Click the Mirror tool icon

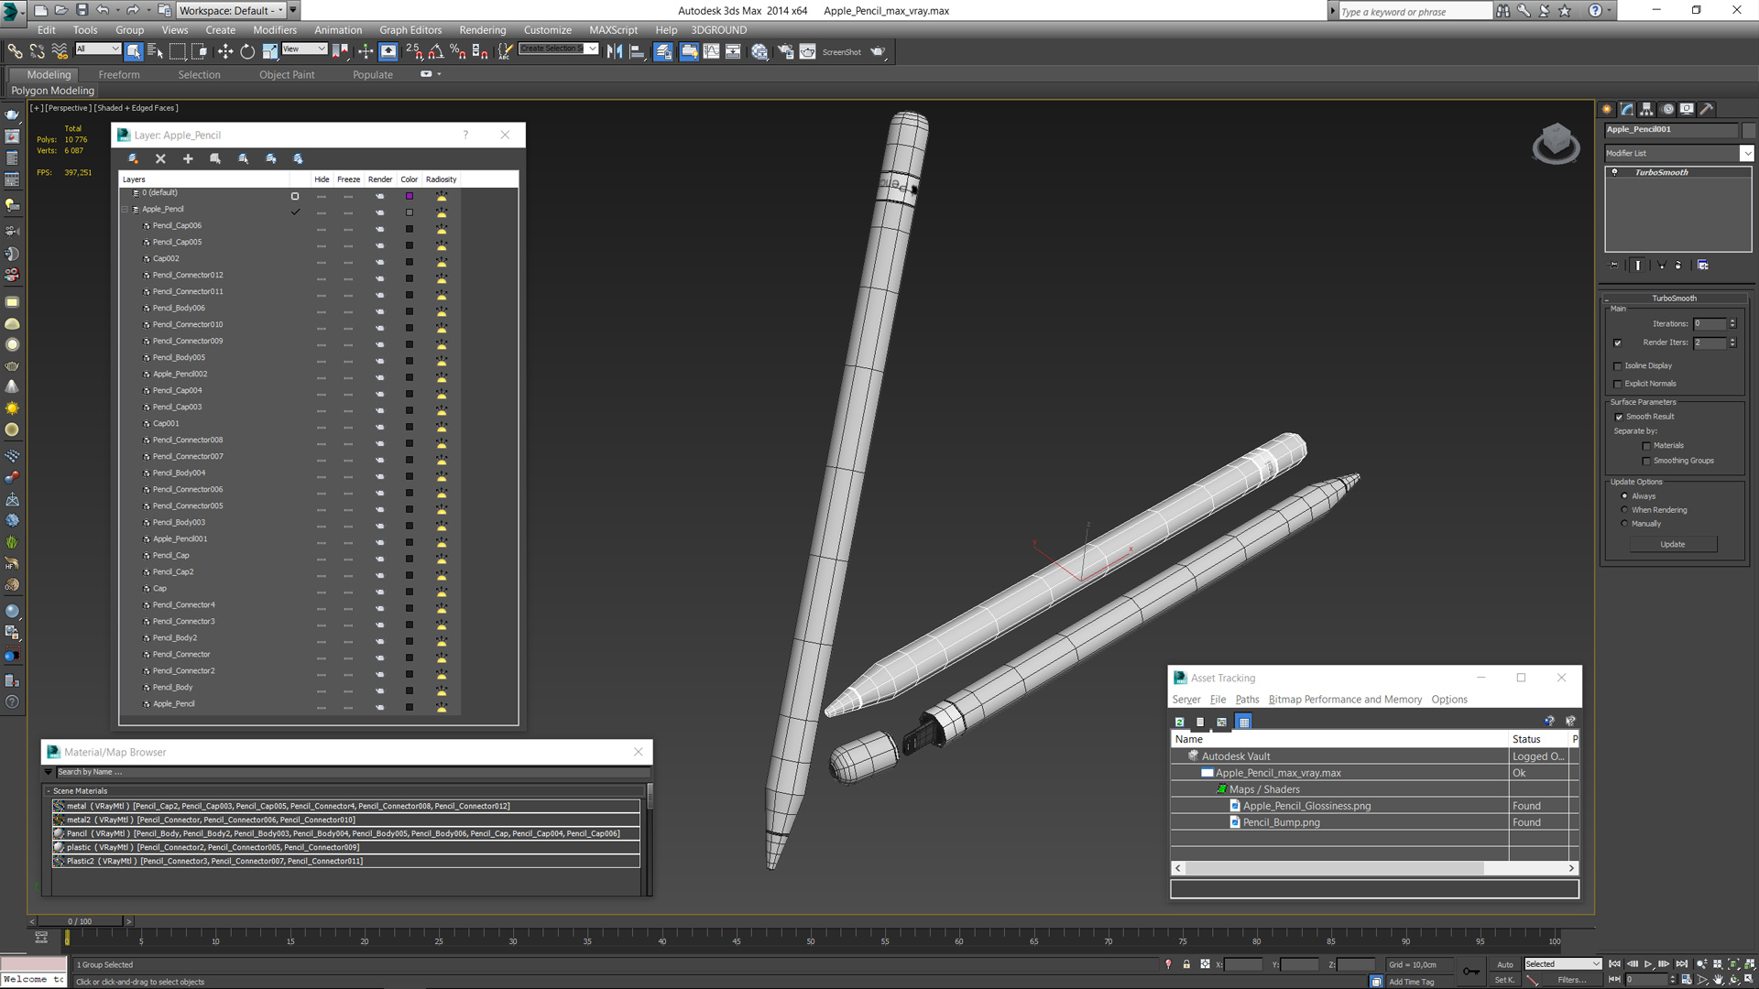(x=615, y=52)
